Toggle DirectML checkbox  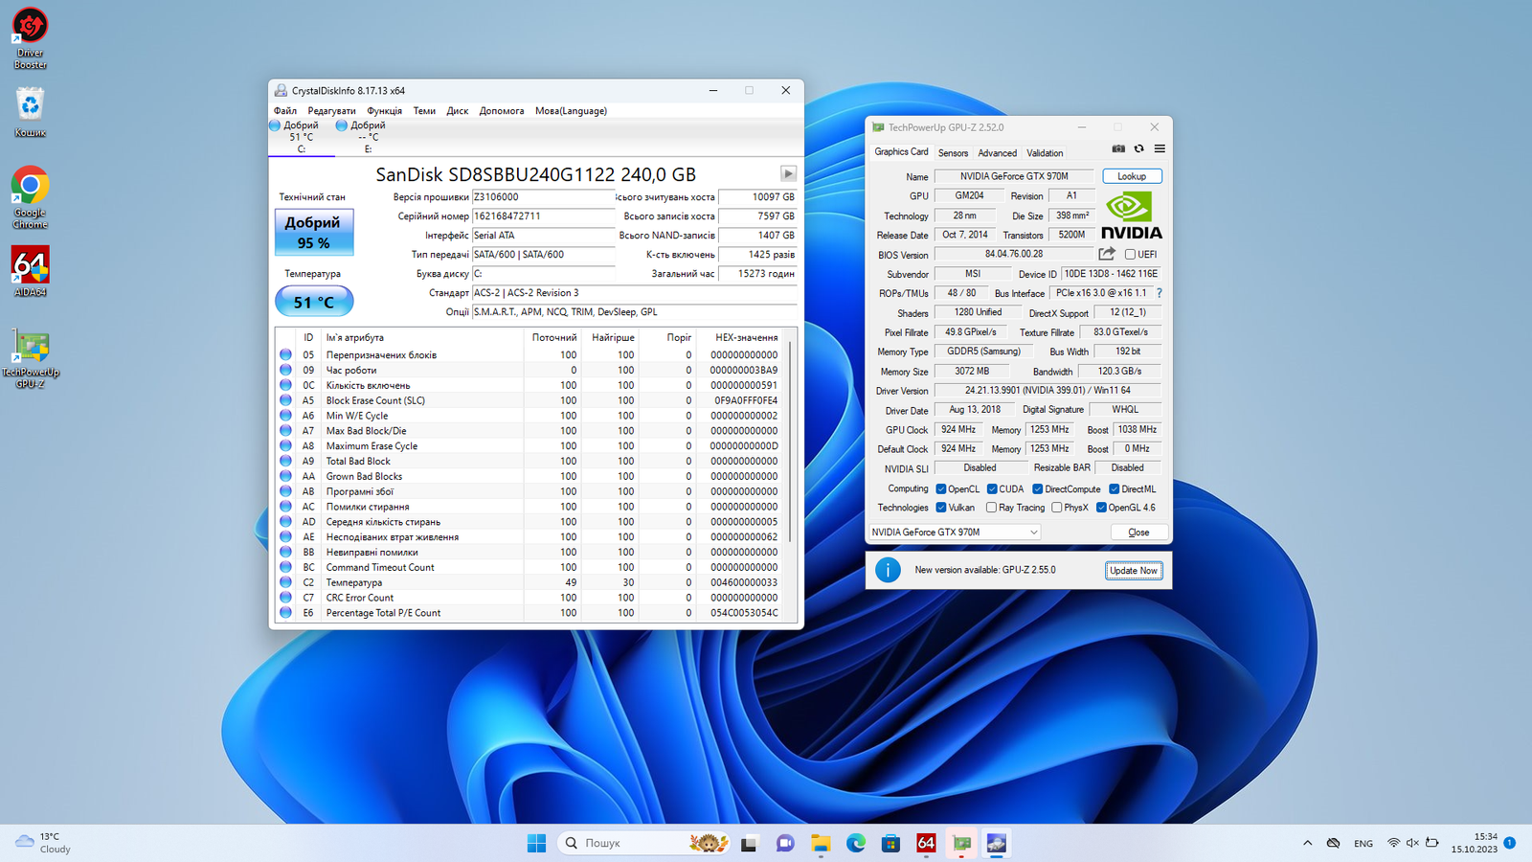[1115, 489]
